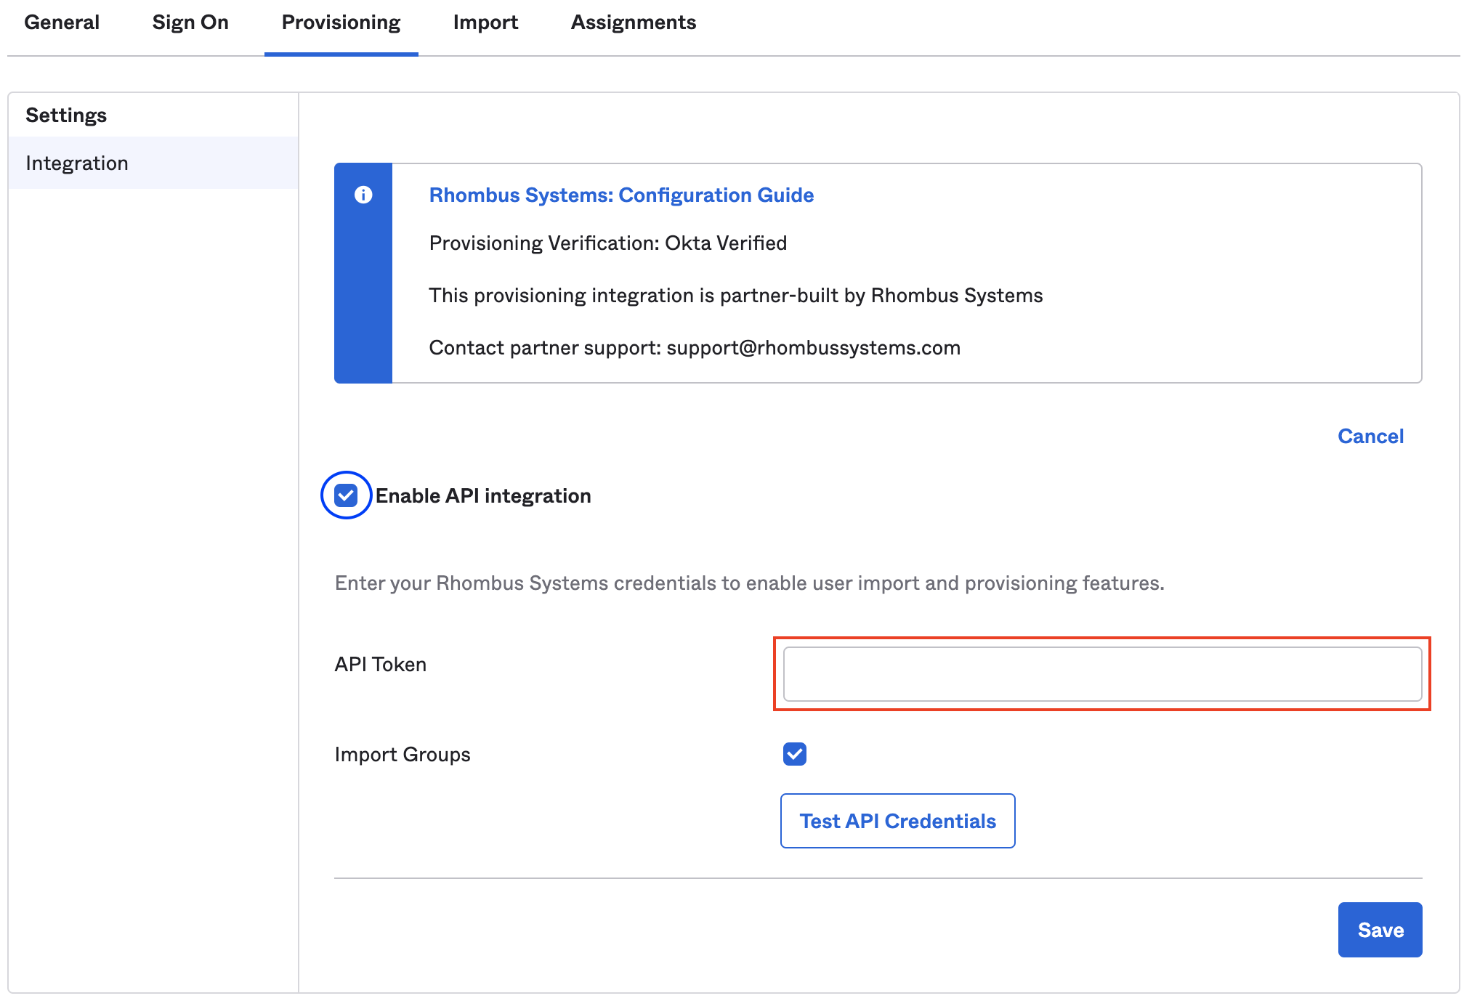
Task: Switch to the Sign On tab
Action: point(190,23)
